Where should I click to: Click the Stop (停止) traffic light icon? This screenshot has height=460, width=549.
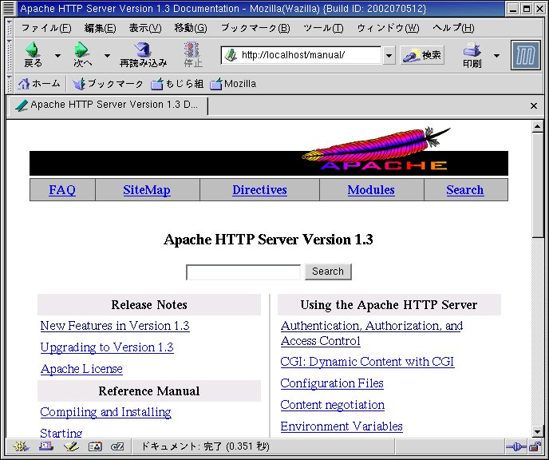click(x=192, y=50)
